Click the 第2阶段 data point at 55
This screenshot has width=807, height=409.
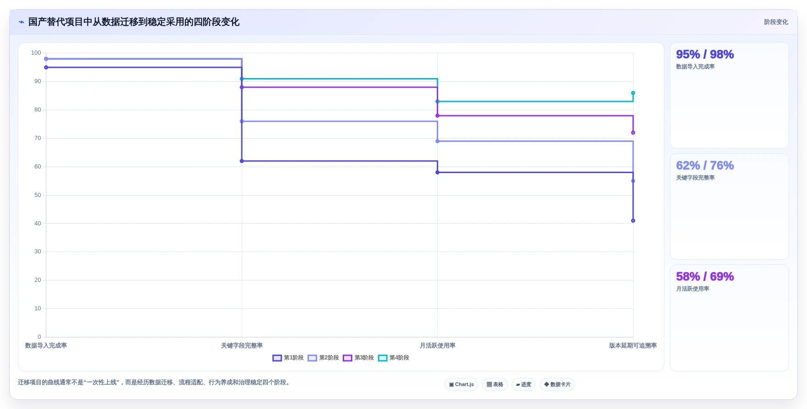coord(633,181)
